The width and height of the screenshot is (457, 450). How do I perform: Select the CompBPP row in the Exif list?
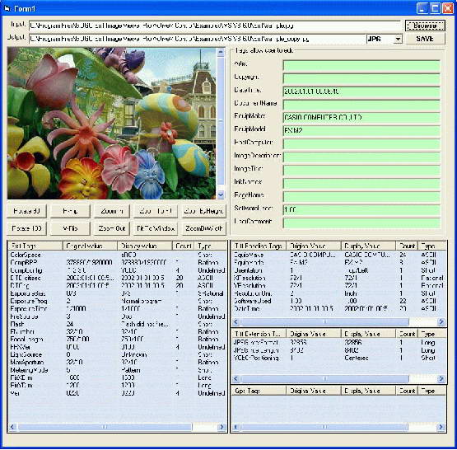(117, 262)
